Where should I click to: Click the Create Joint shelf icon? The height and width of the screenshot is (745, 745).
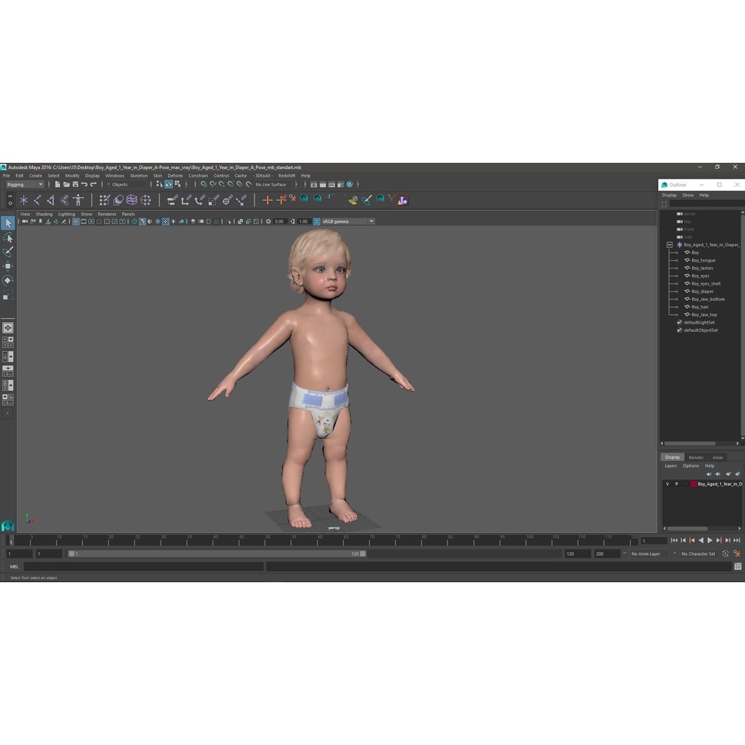[x=37, y=200]
